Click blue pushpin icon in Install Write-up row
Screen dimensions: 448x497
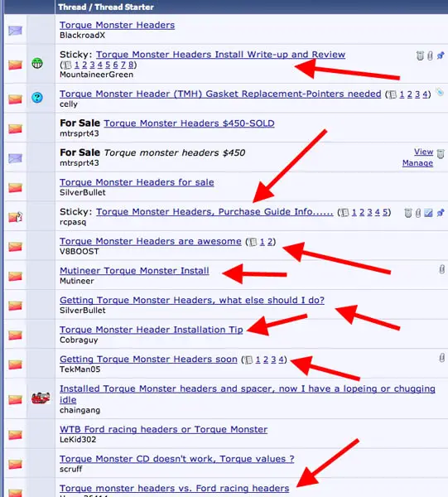[441, 55]
